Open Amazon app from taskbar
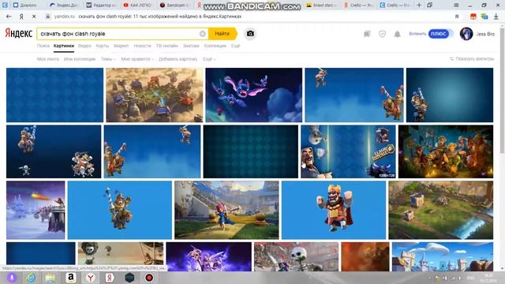The height and width of the screenshot is (284, 505). click(70, 278)
